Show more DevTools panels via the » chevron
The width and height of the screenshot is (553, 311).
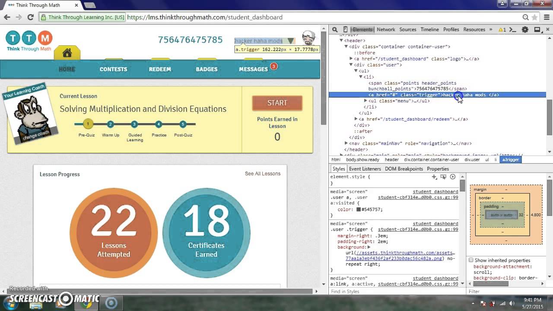[x=491, y=29]
